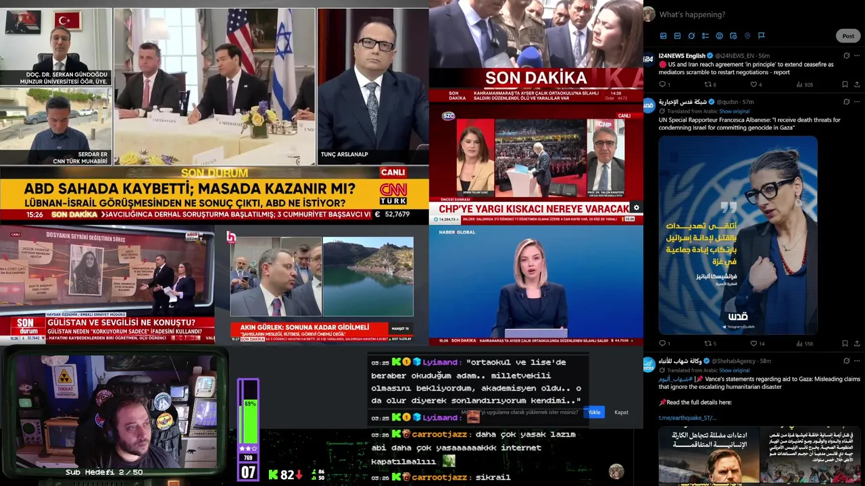This screenshot has width=865, height=486.
Task: Open more options on i24NEWS tweet
Action: (x=857, y=55)
